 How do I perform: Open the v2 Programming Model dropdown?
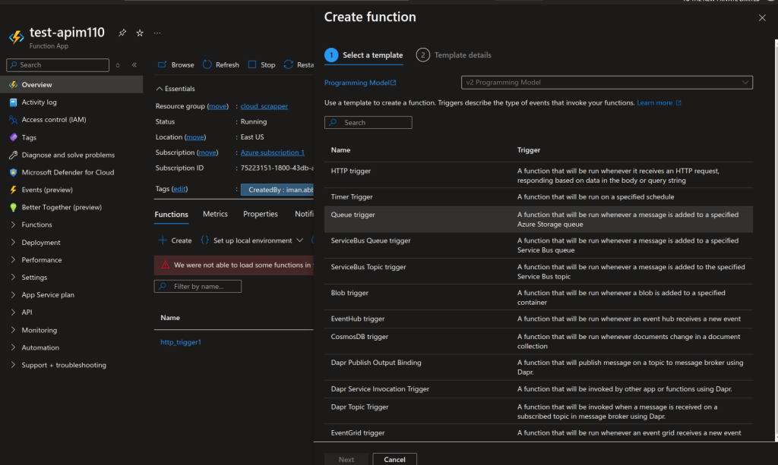click(x=607, y=82)
